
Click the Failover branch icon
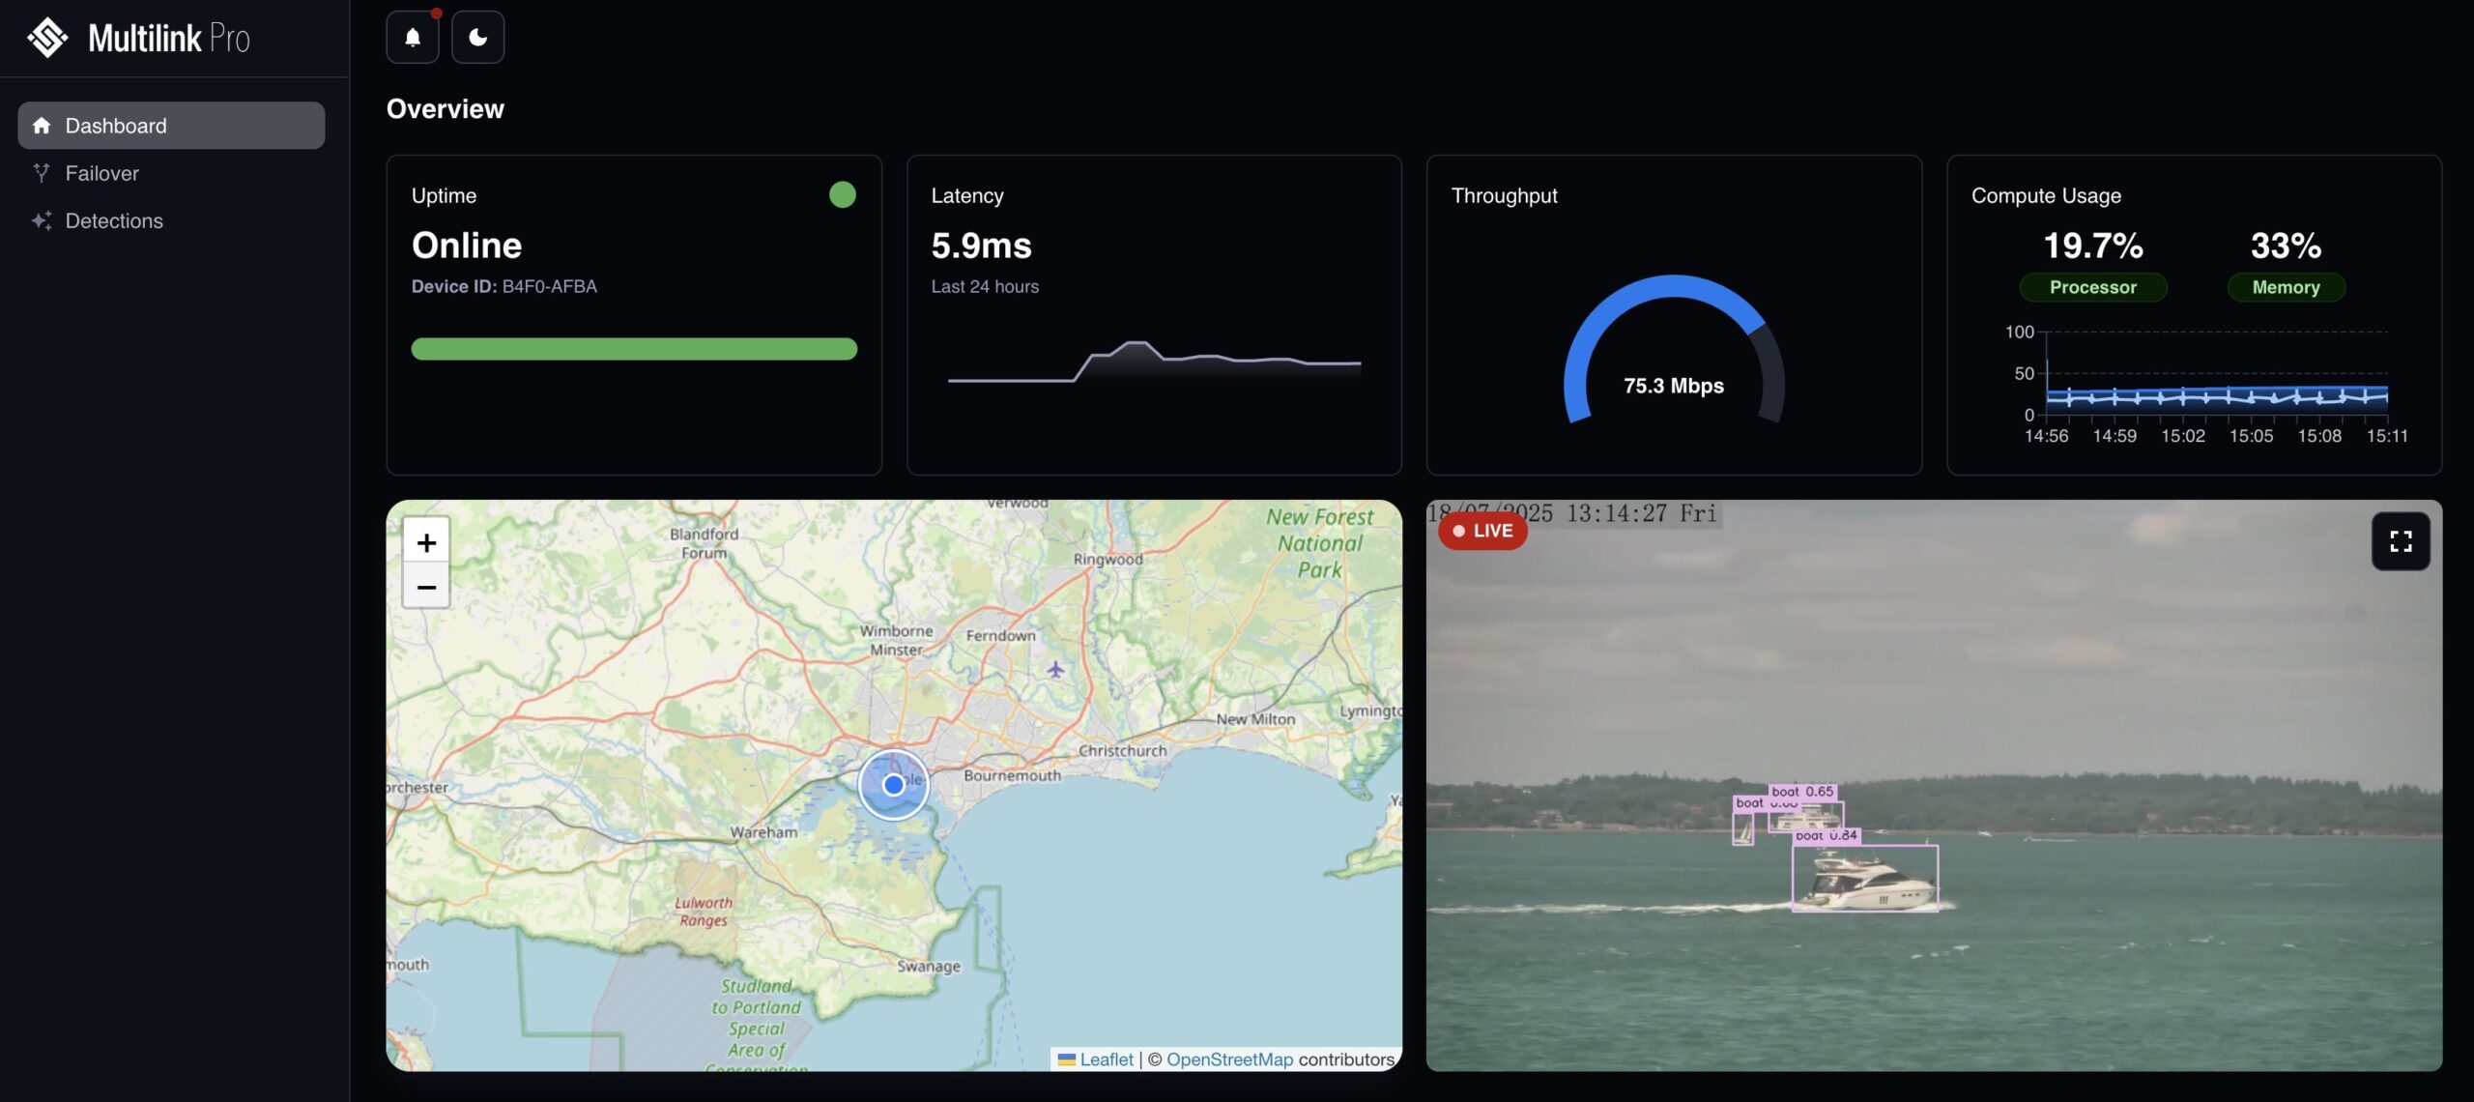[x=42, y=173]
